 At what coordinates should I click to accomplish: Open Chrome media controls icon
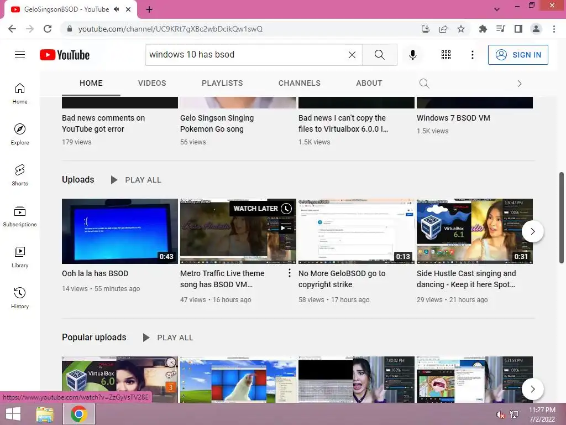(x=500, y=29)
